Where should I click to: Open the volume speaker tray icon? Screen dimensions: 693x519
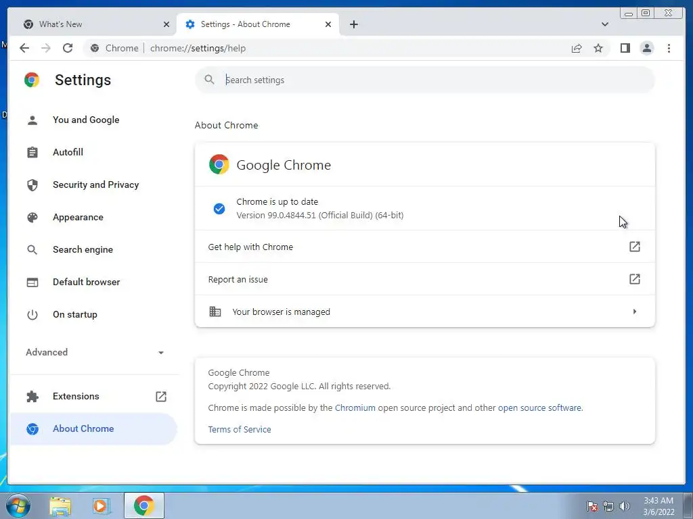click(x=624, y=506)
